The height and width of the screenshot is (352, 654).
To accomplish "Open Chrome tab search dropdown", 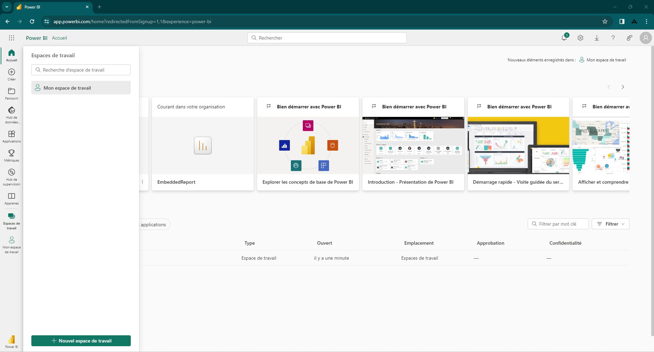I will click(6, 7).
